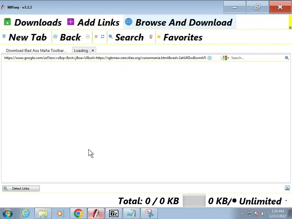This screenshot has height=219, width=292.
Task: Click the magnifier icon beside Search
Action: [x=111, y=36]
